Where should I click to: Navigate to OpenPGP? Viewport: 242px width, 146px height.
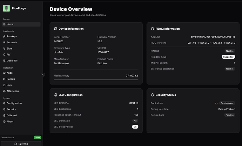click(21, 60)
